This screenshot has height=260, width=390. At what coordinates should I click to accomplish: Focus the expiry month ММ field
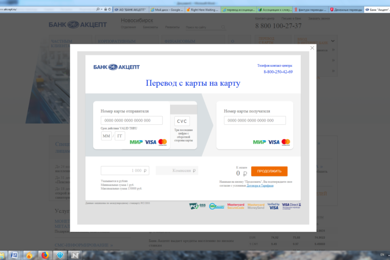pos(106,136)
